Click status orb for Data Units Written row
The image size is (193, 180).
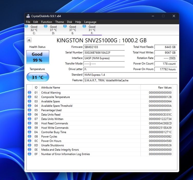tap(29, 119)
